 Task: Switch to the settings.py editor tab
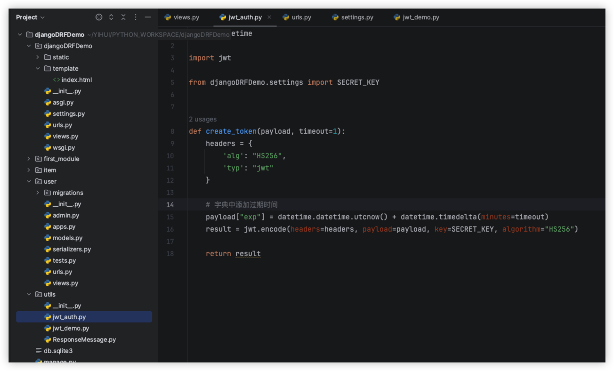tap(357, 17)
